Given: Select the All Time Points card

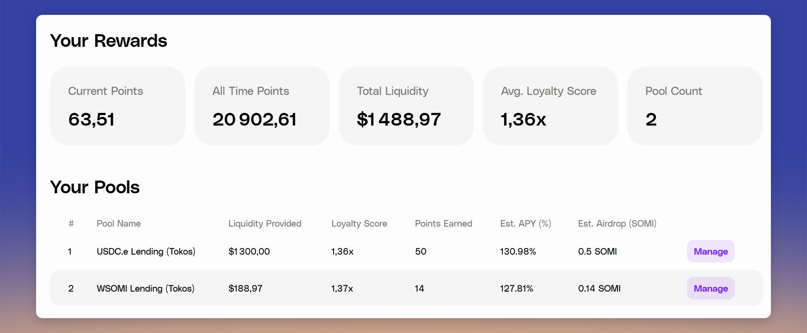Looking at the screenshot, I should [262, 106].
